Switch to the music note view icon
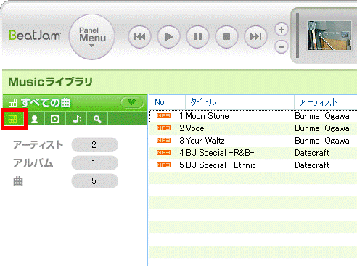The width and height of the screenshot is (357, 266). pos(76,119)
